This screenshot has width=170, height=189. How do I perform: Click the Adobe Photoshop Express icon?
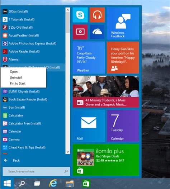pos(5,43)
